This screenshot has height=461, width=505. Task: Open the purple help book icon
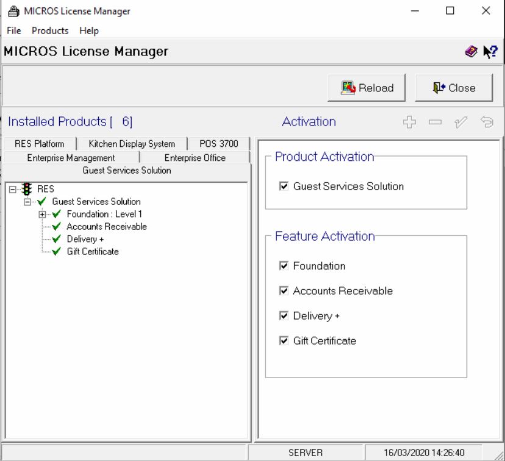pyautogui.click(x=471, y=51)
